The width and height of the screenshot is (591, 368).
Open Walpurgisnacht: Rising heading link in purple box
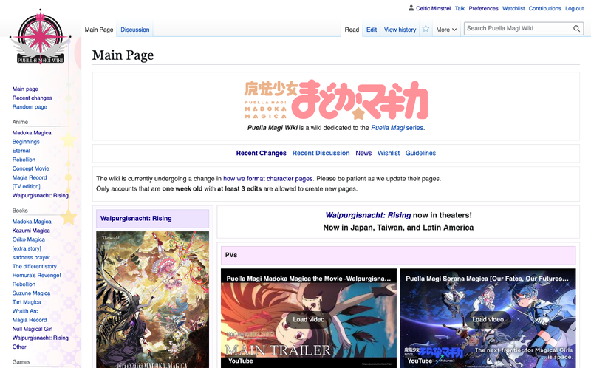(x=136, y=218)
